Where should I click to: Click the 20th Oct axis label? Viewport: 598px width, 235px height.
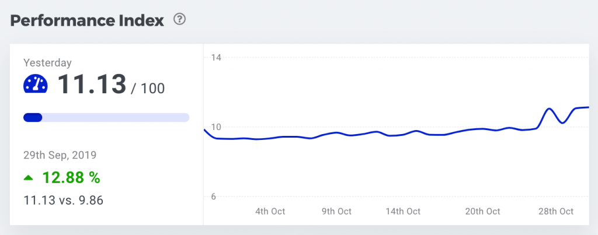tap(482, 211)
